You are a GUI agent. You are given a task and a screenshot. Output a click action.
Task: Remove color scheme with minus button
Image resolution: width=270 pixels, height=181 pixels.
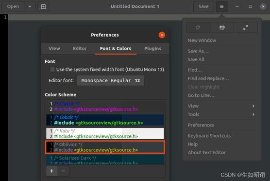click(x=63, y=171)
